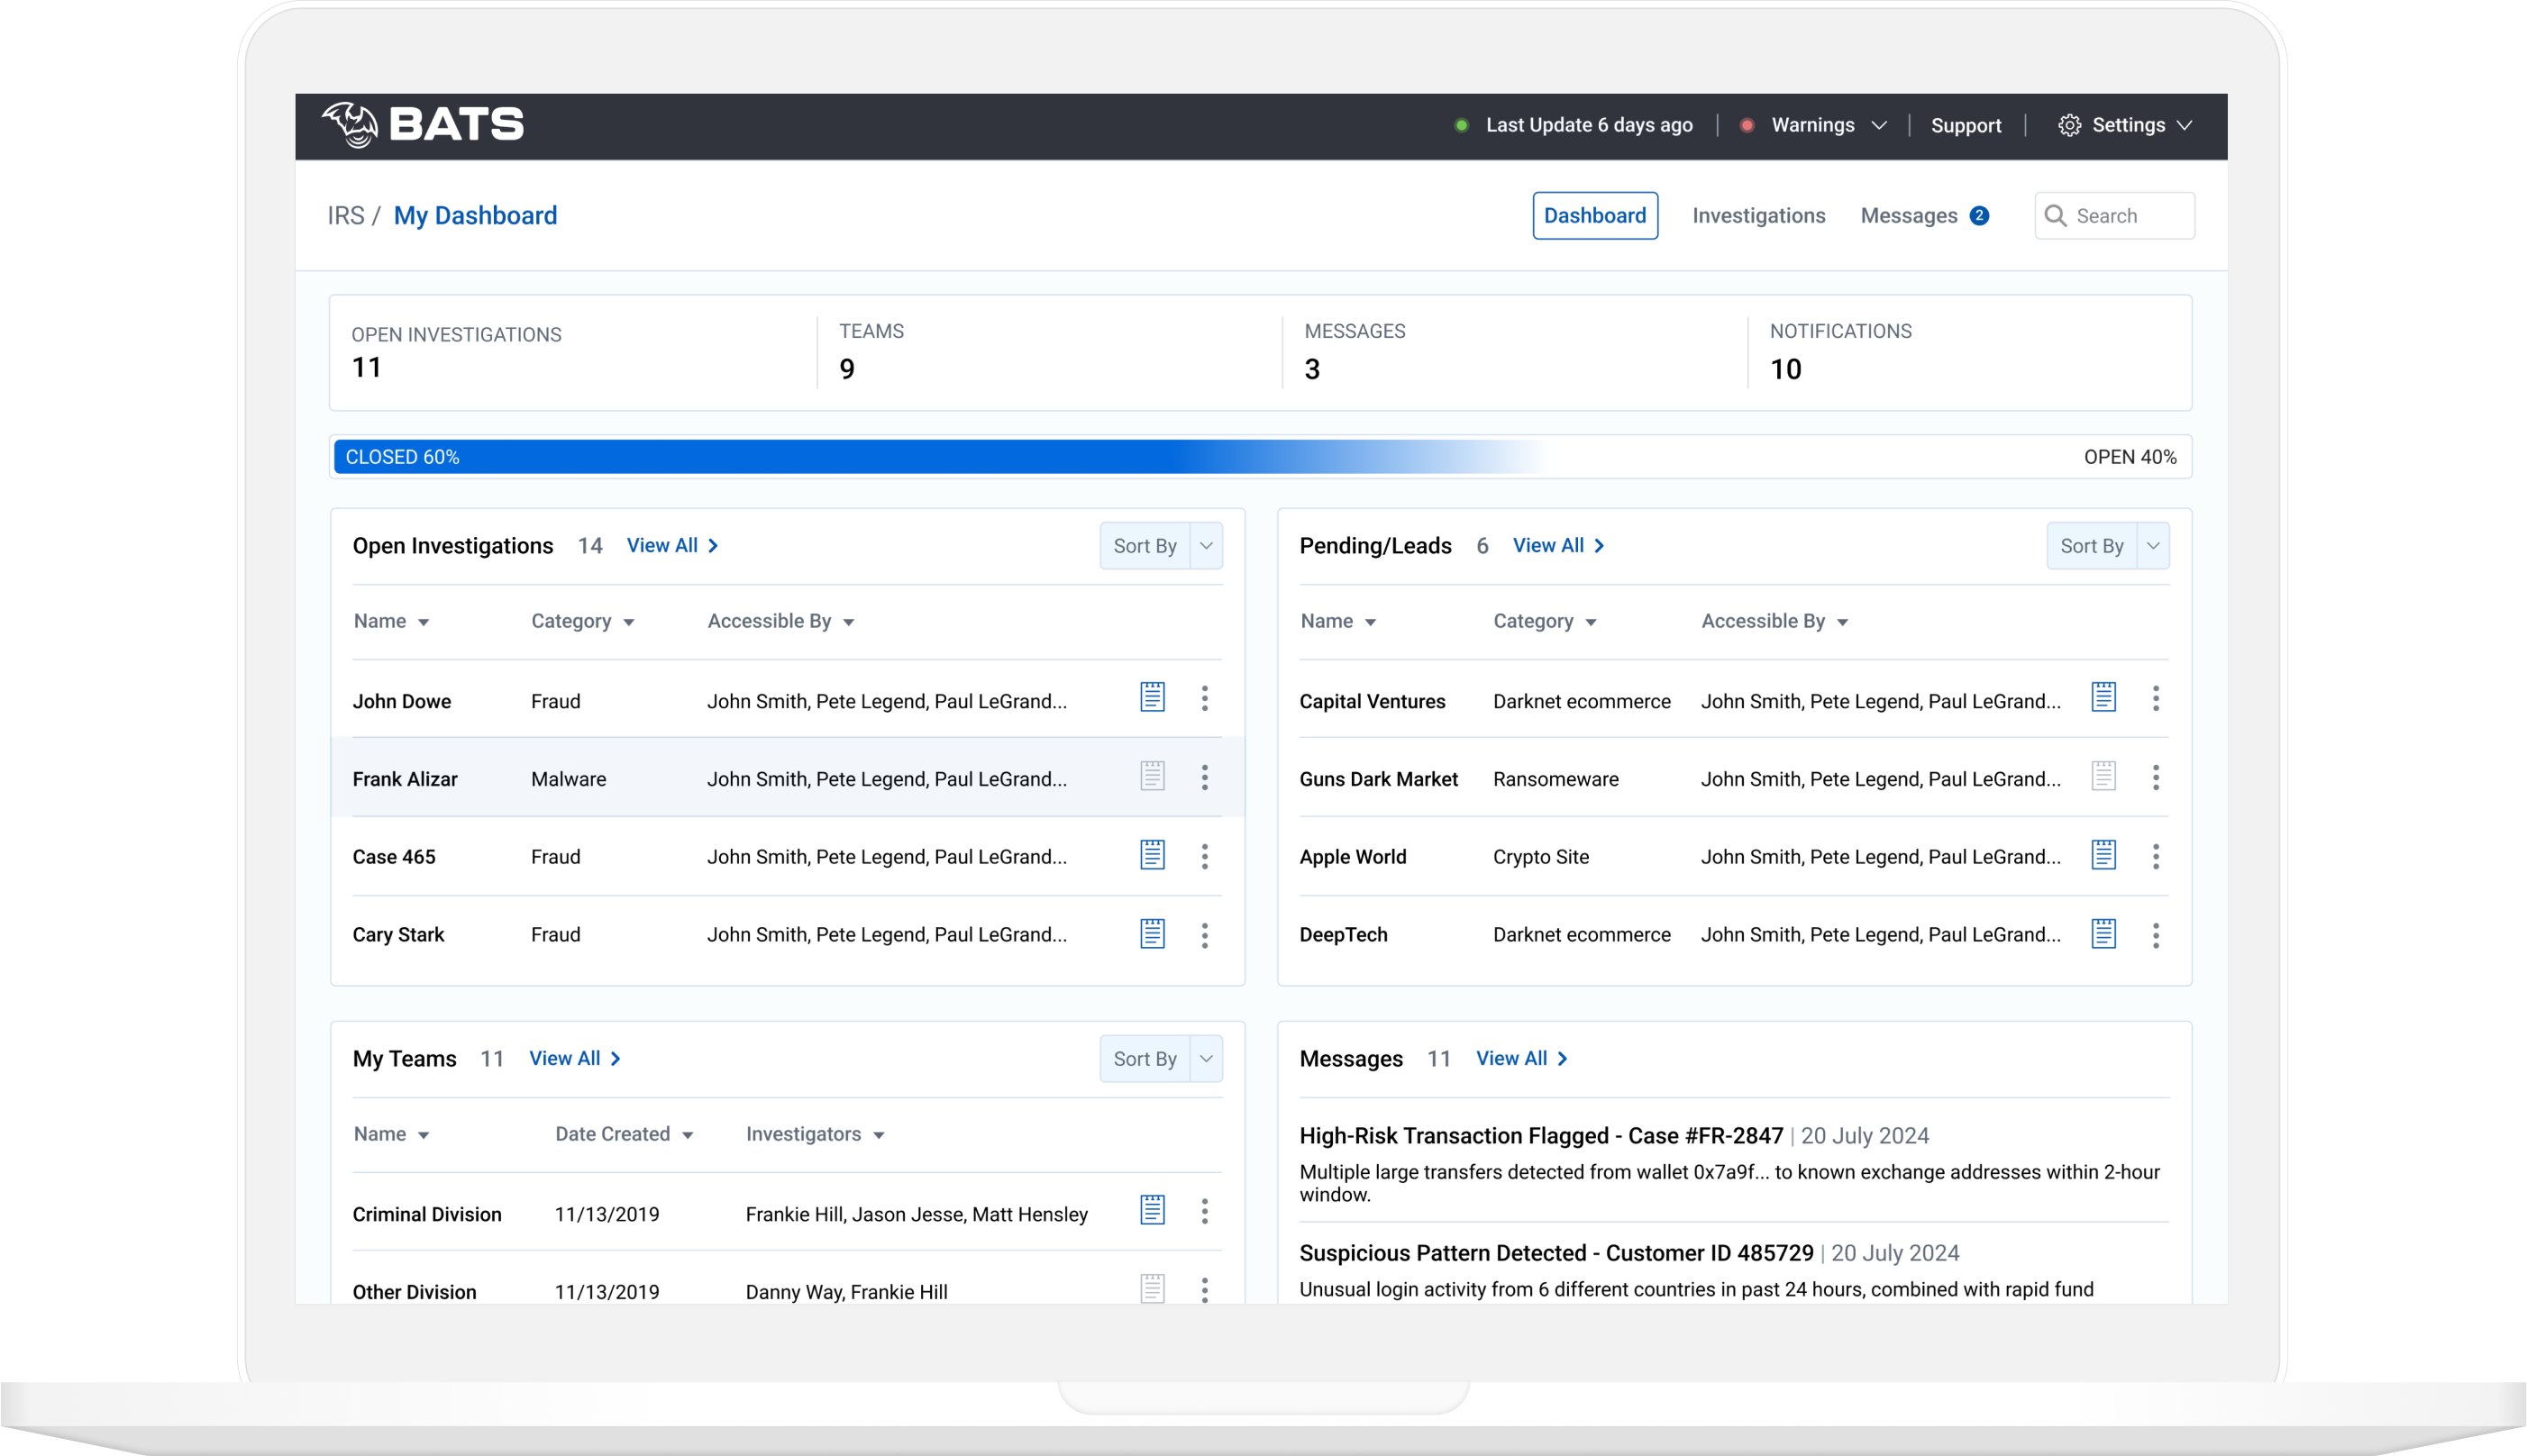Screen dimensions: 2527x1456
Task: Open kebab menu for Apple World
Action: click(2155, 856)
